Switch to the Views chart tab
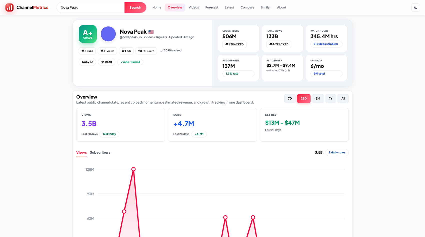 [x=81, y=152]
